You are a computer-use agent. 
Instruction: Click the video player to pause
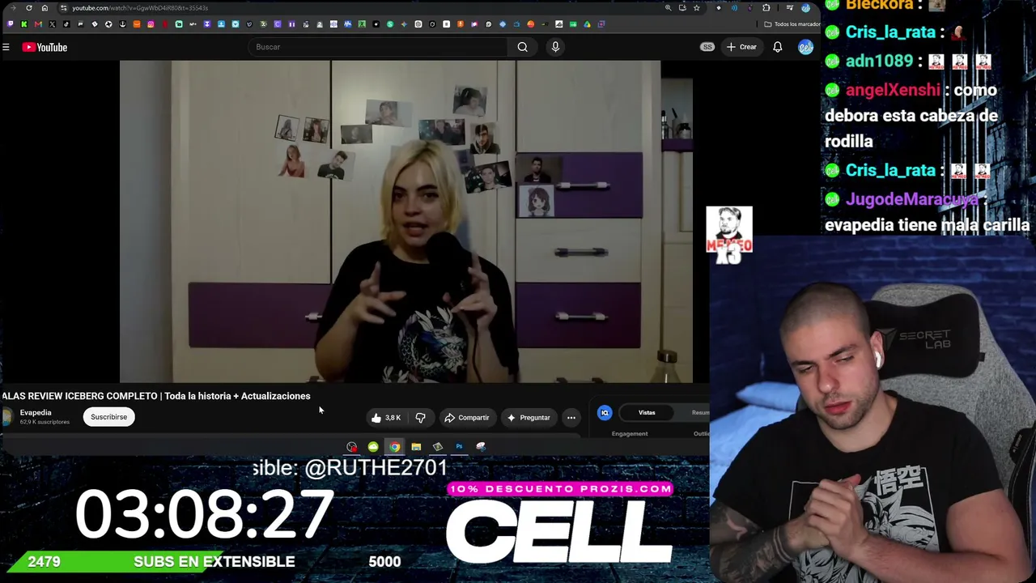click(406, 221)
